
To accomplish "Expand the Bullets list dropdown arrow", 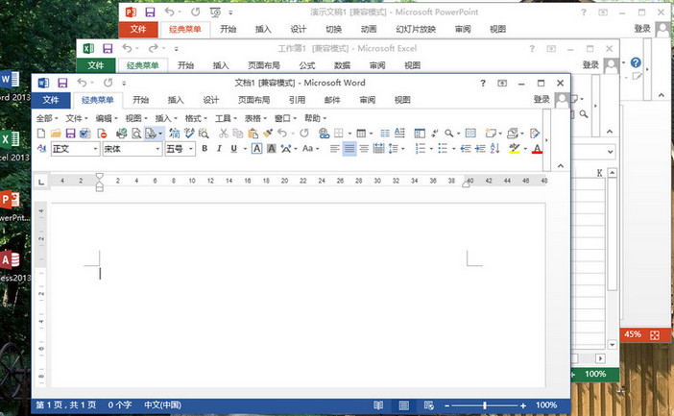I will [453, 149].
